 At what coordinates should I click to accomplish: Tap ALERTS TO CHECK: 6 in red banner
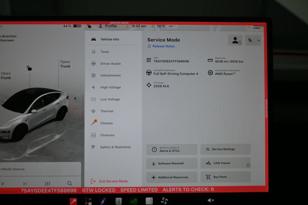(188, 189)
